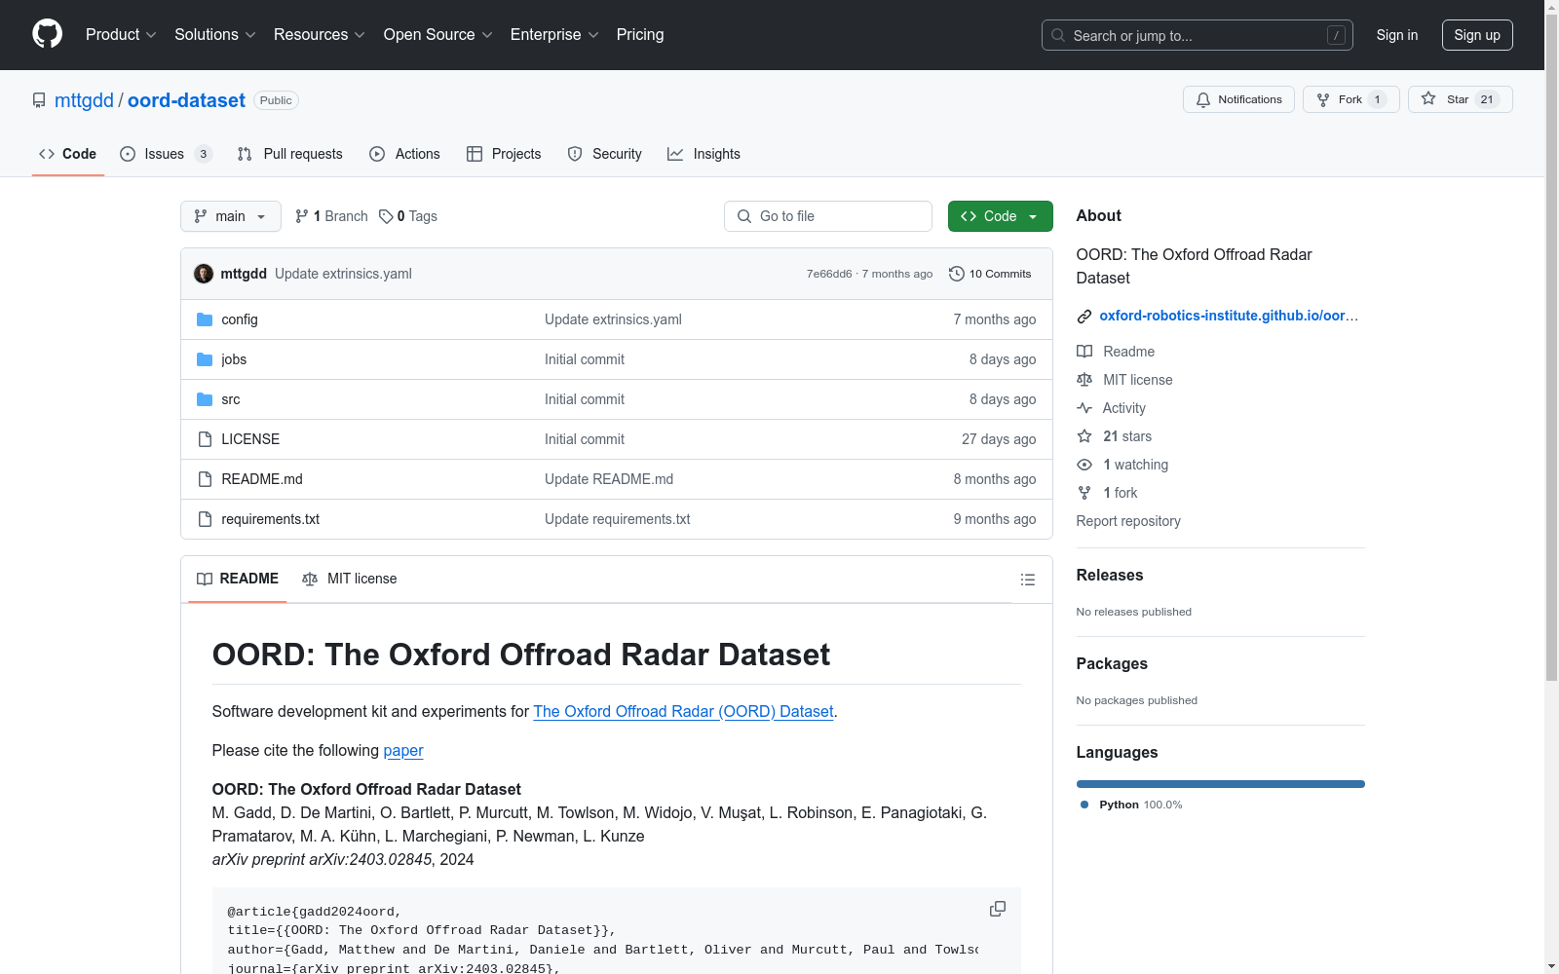Click the Notifications button
The height and width of the screenshot is (974, 1559).
coord(1238,99)
